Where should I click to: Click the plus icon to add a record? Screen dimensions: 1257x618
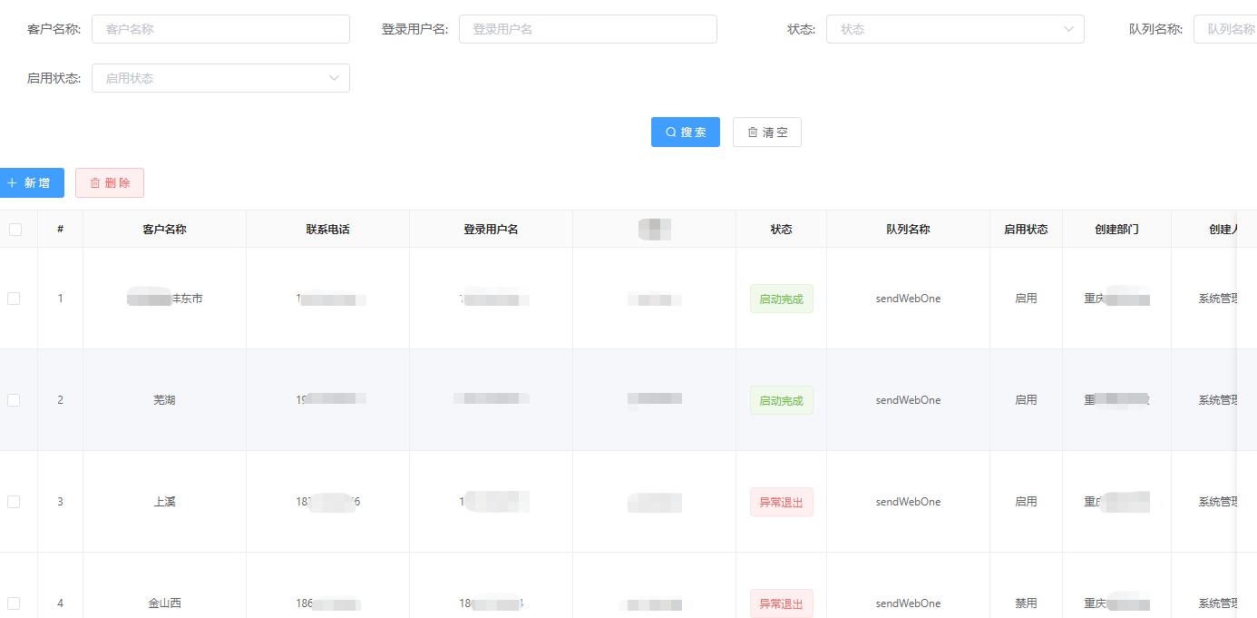point(13,183)
